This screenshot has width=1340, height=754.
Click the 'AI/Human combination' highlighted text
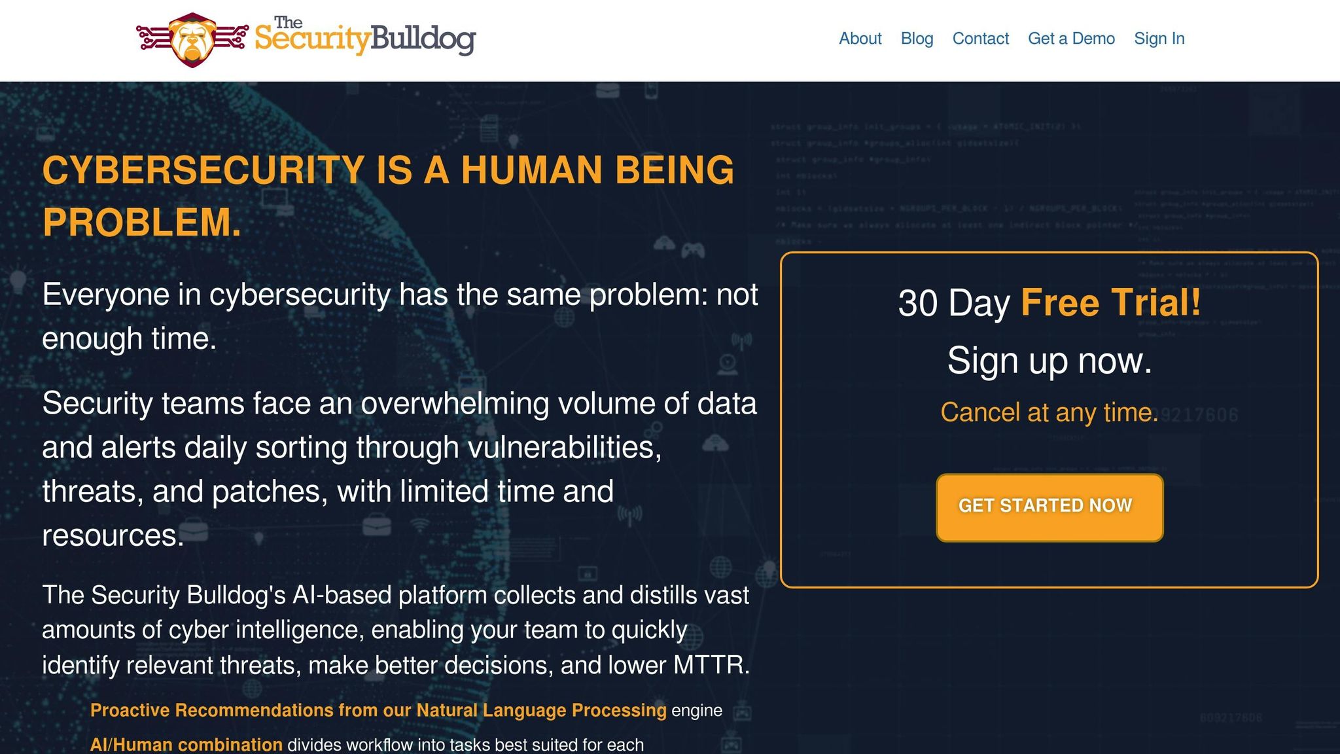coord(185,744)
